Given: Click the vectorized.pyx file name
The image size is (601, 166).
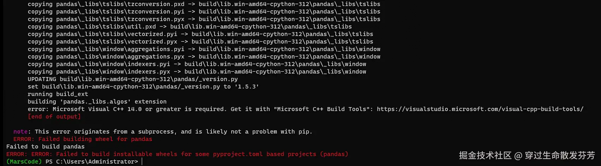Looking at the screenshot, I should coord(152,42).
